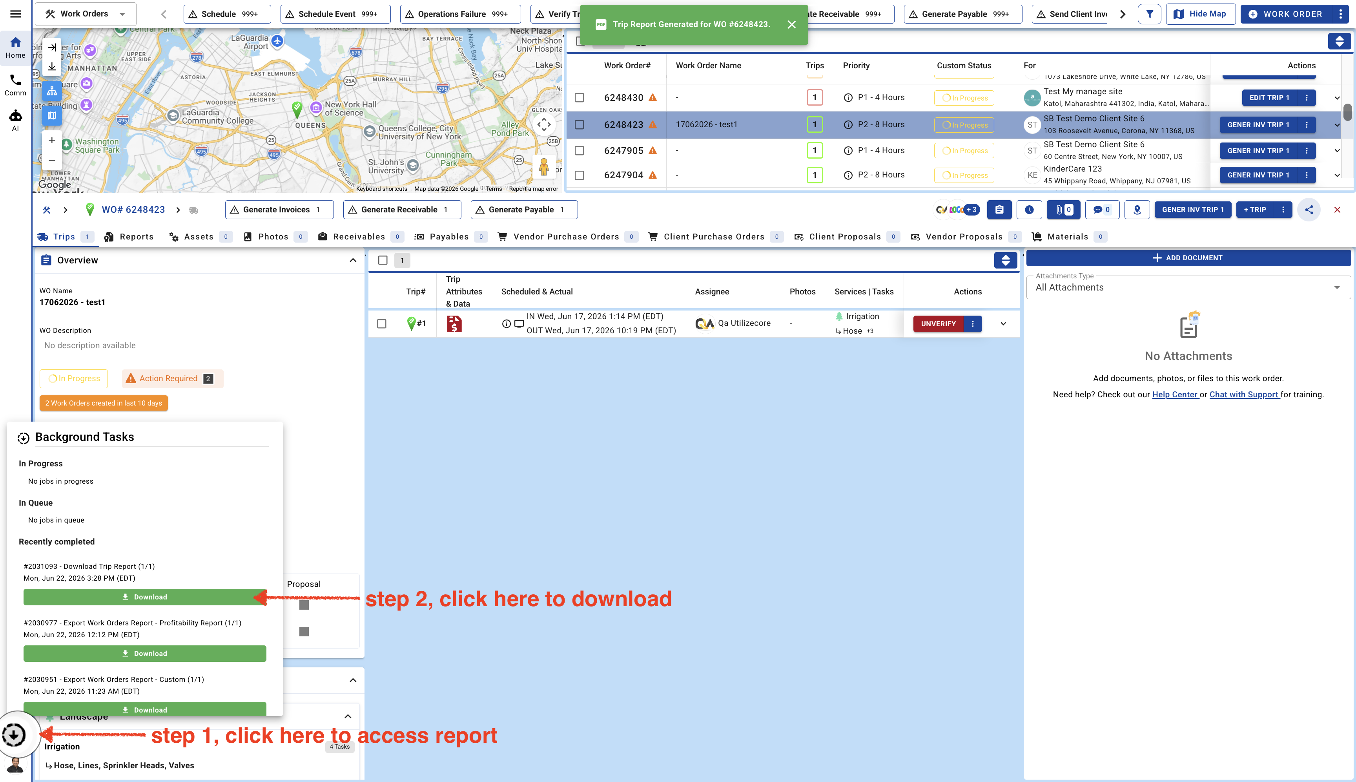The image size is (1356, 782).
Task: Open the attachments paperclip counter
Action: (1063, 210)
